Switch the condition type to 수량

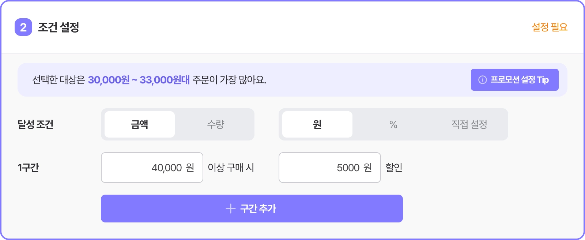216,124
